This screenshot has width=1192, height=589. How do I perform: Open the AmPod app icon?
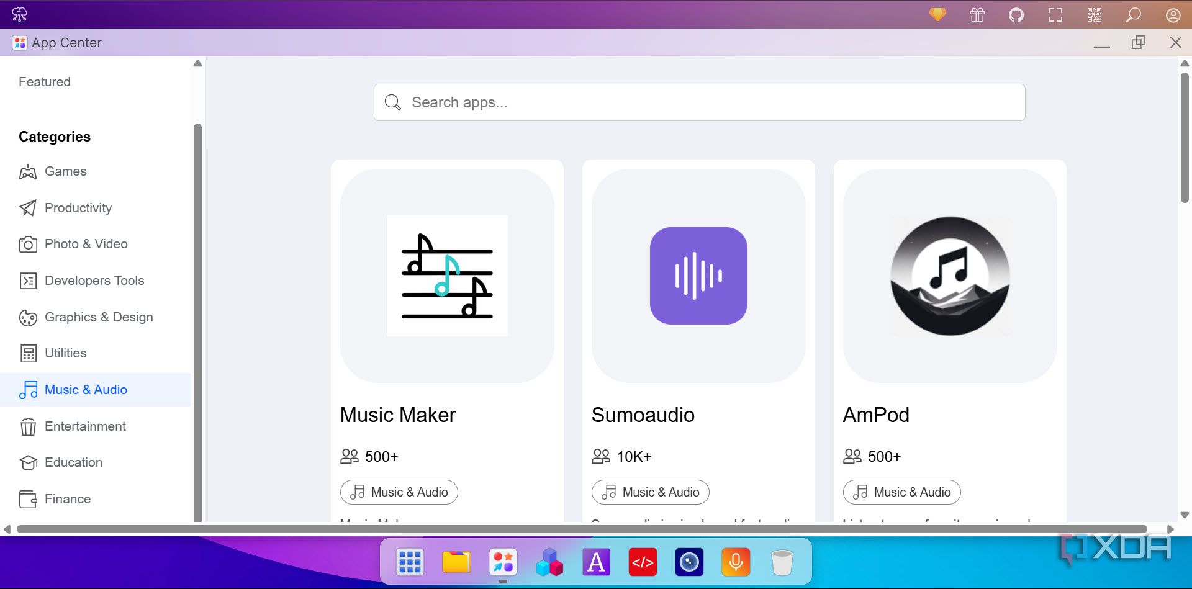click(950, 276)
